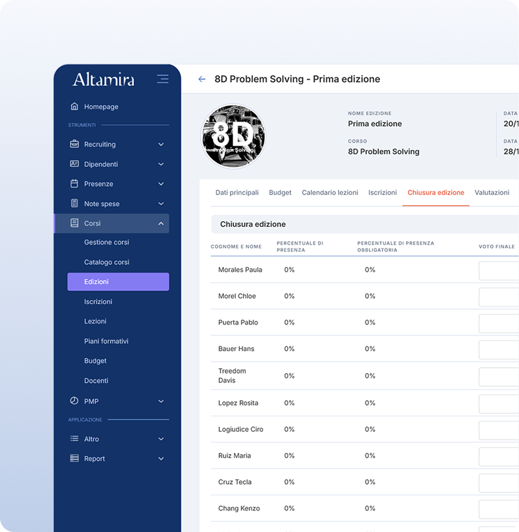Click the Presenze calendar icon
The width and height of the screenshot is (519, 532).
(x=74, y=184)
